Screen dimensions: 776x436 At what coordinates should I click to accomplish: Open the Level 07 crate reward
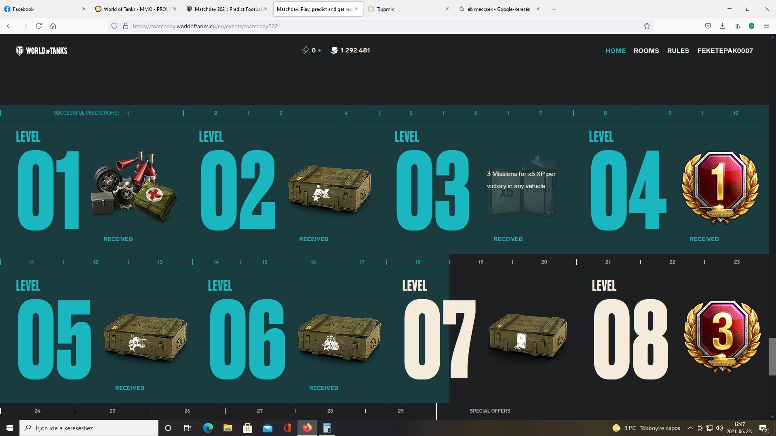click(x=527, y=336)
